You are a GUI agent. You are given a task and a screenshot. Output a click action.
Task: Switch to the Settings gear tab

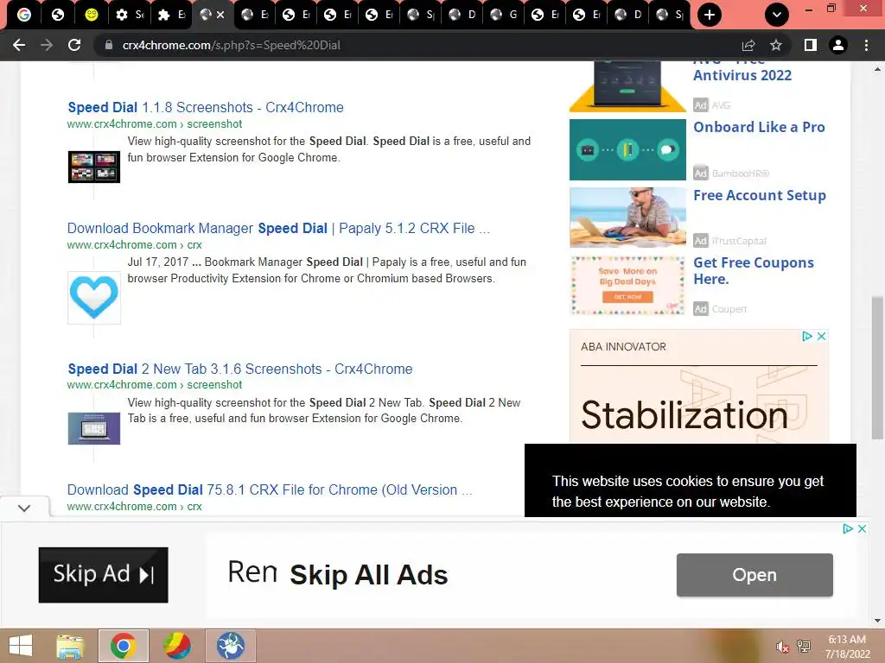click(130, 15)
